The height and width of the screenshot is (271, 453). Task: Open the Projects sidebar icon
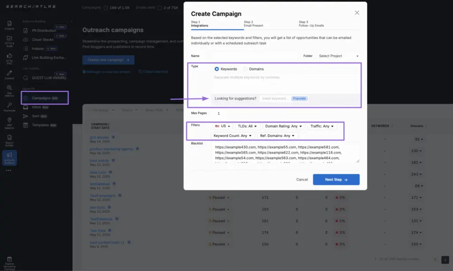9,25
